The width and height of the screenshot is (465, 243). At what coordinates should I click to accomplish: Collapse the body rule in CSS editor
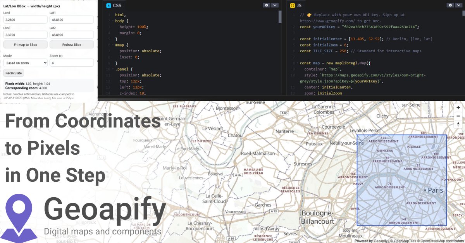112,21
